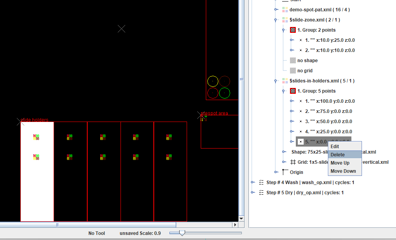This screenshot has width=396, height=240.
Task: Click the demo-spot-pat.xml pattern icon
Action: pos(285,10)
